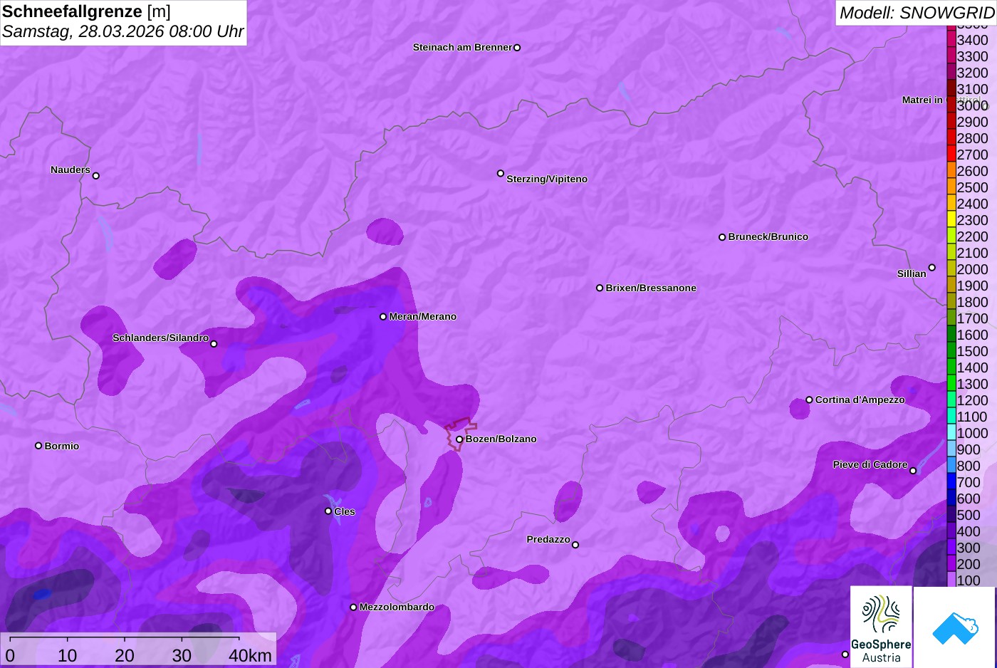Image resolution: width=997 pixels, height=668 pixels.
Task: Click the 3200 legend value
Action: (973, 73)
